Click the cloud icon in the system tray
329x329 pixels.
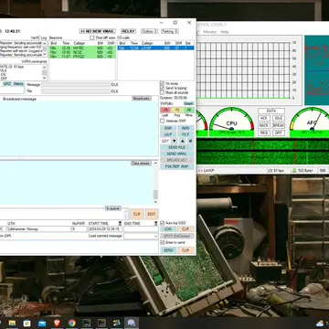[x=320, y=324]
